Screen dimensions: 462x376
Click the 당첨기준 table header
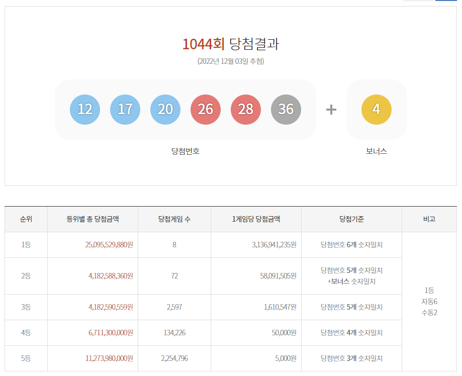tap(351, 219)
